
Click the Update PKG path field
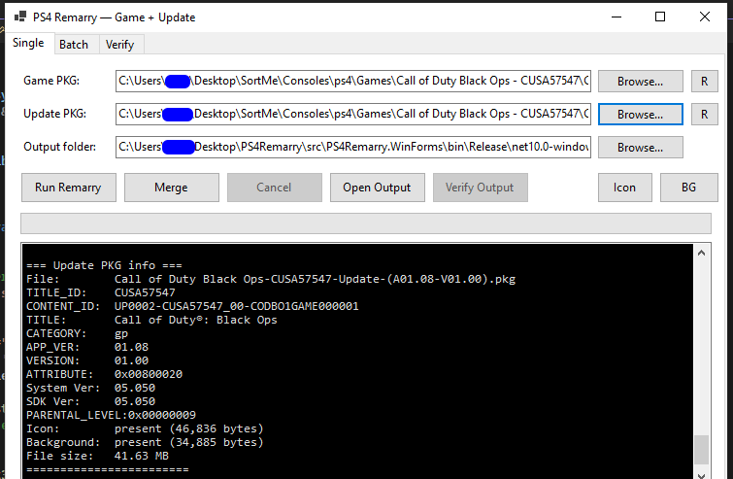pyautogui.click(x=353, y=114)
